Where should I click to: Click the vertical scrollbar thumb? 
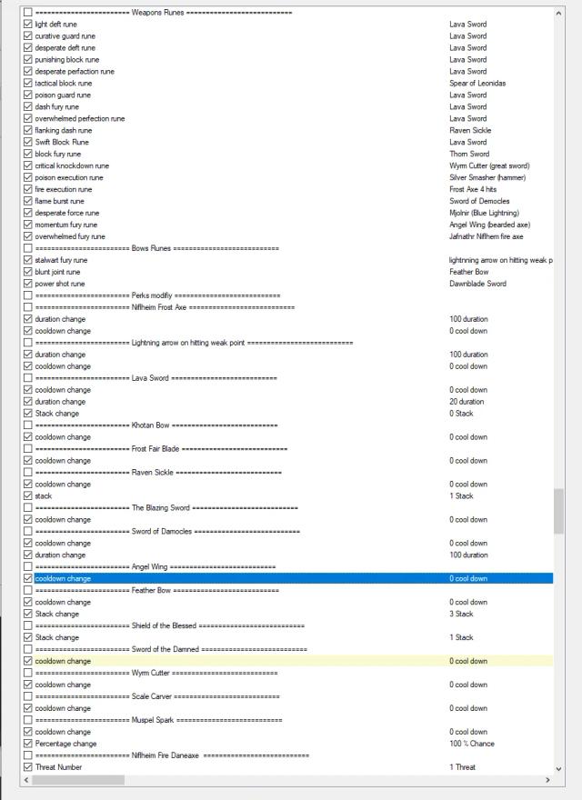tap(558, 511)
